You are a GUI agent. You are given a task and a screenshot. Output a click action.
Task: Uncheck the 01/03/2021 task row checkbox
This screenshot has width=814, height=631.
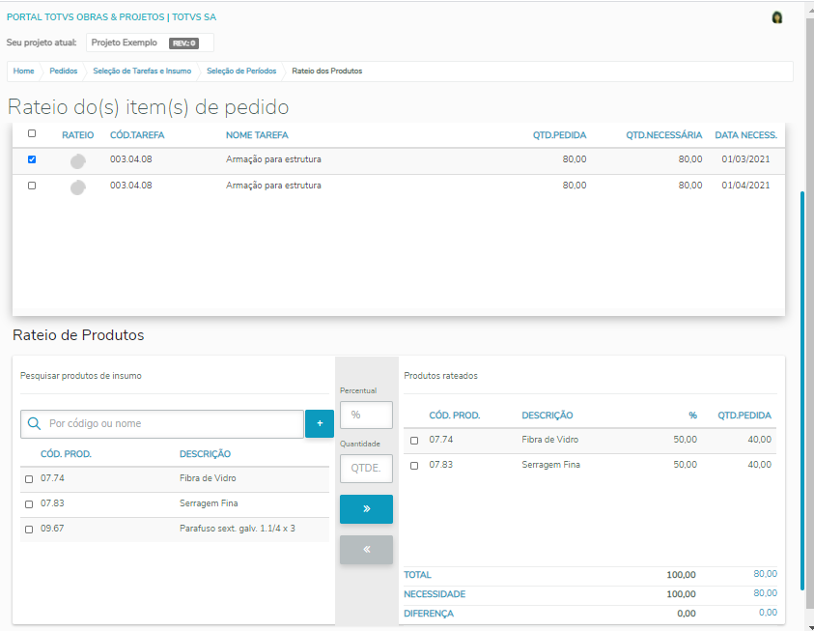pyautogui.click(x=32, y=159)
